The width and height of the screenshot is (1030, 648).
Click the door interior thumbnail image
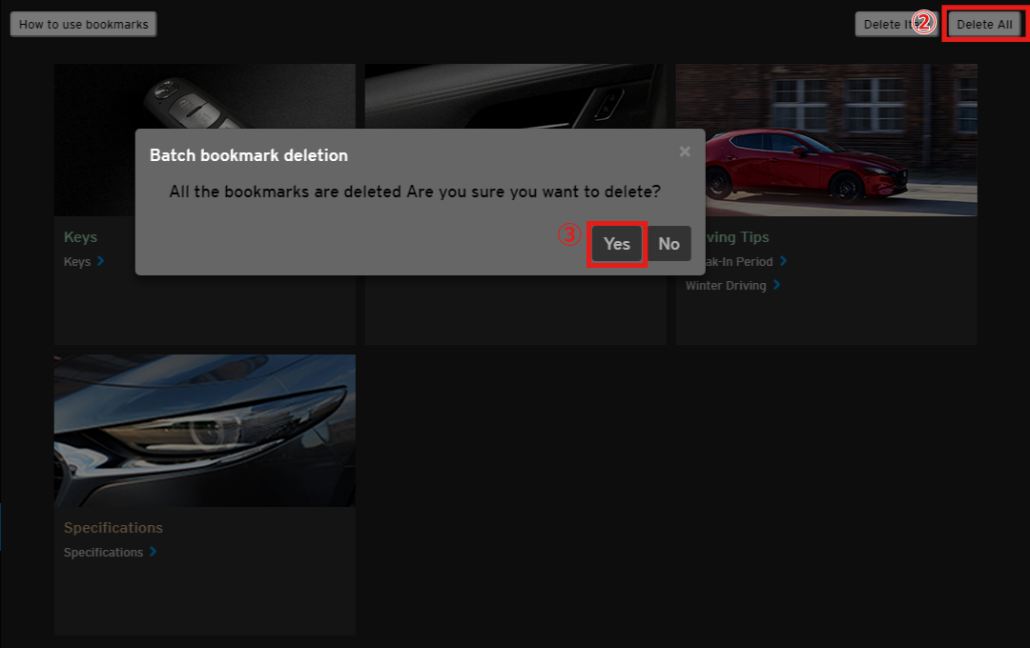tap(515, 95)
